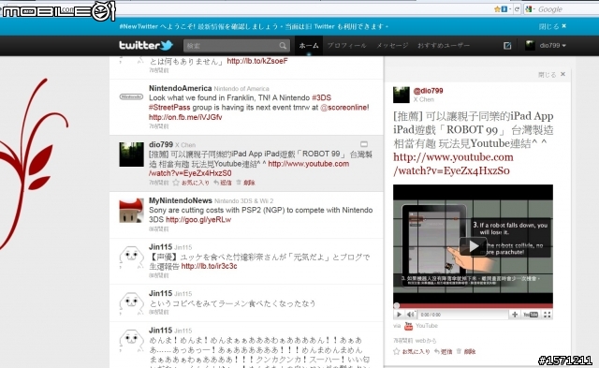
Task: Click the browser reload button
Action: click(x=517, y=8)
